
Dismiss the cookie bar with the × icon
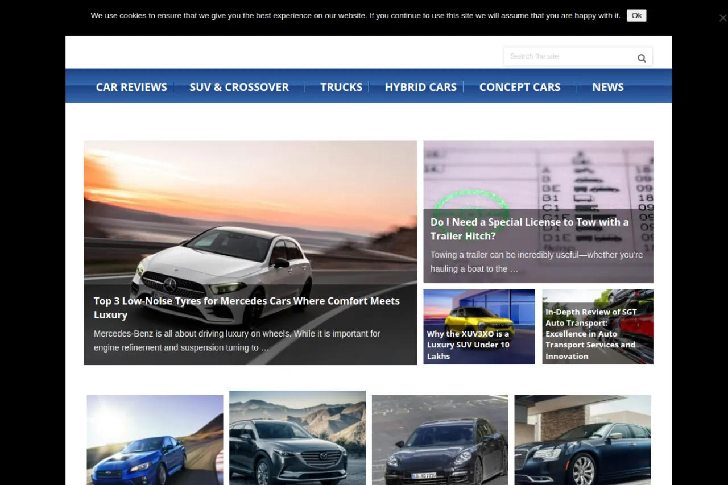tap(722, 18)
